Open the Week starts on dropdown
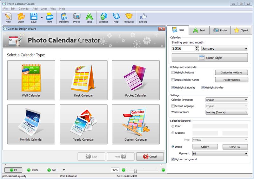 pyautogui.click(x=227, y=112)
